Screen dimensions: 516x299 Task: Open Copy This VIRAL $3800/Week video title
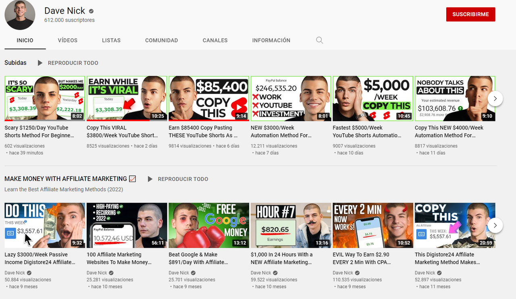click(x=122, y=131)
